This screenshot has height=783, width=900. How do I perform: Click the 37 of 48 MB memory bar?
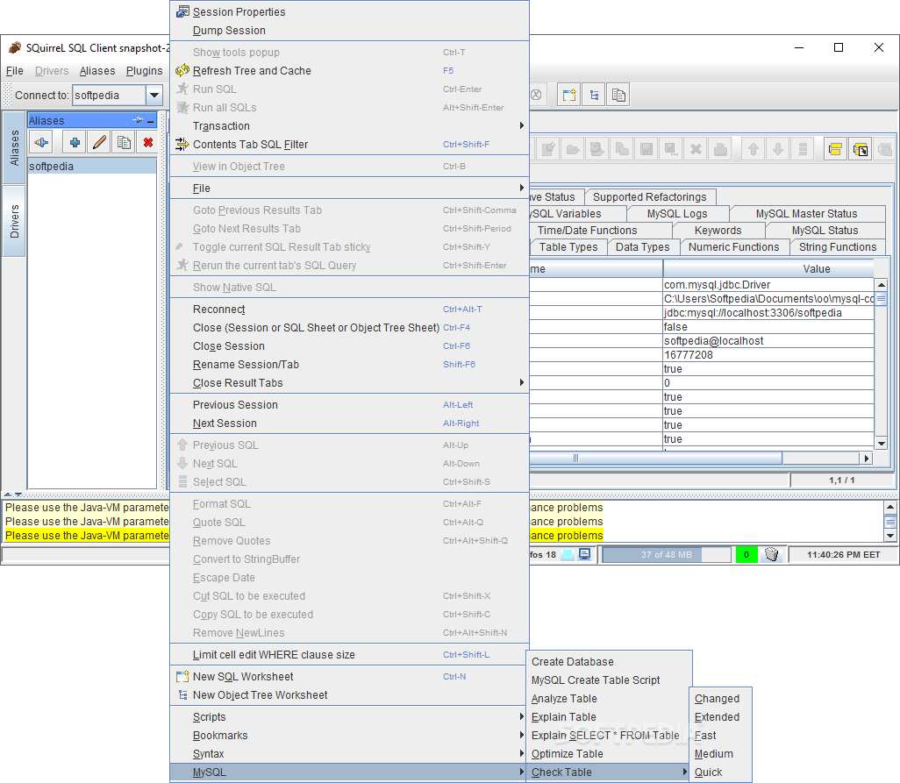tap(667, 555)
